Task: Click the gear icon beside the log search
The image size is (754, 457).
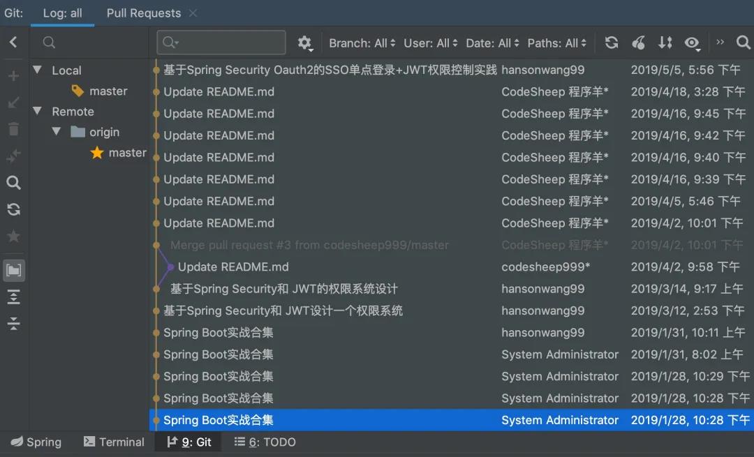Action: pos(304,43)
